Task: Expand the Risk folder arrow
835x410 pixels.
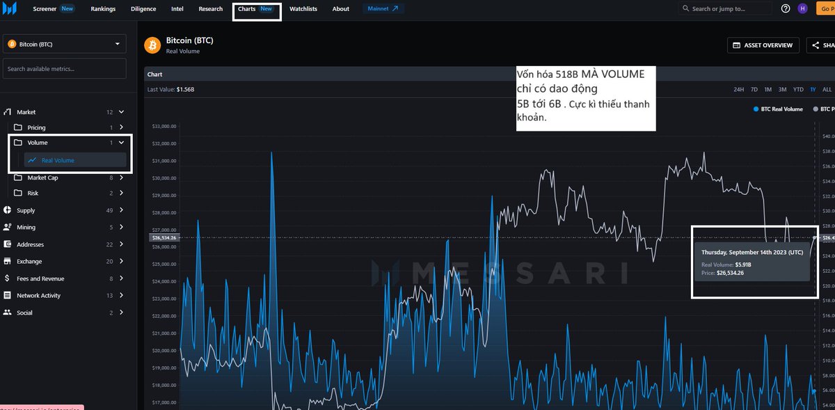Action: click(121, 193)
